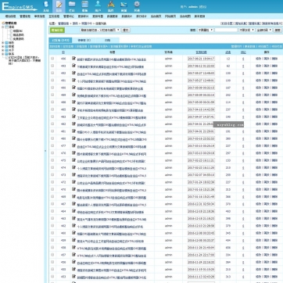The width and height of the screenshot is (283, 283).
Task: Tick the checkbox for row ID 477
Action: (52, 146)
